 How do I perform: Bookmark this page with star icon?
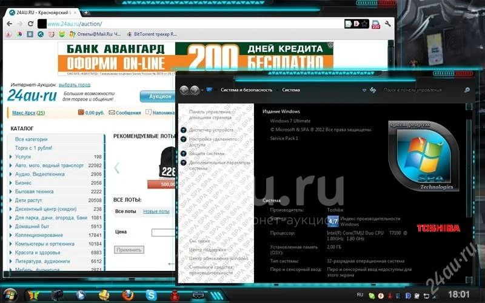click(365, 24)
